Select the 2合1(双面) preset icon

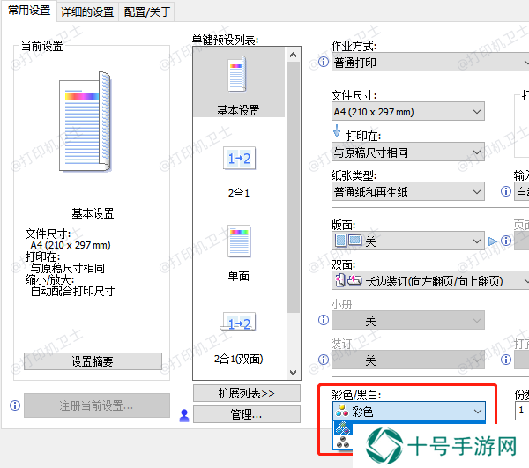238,323
